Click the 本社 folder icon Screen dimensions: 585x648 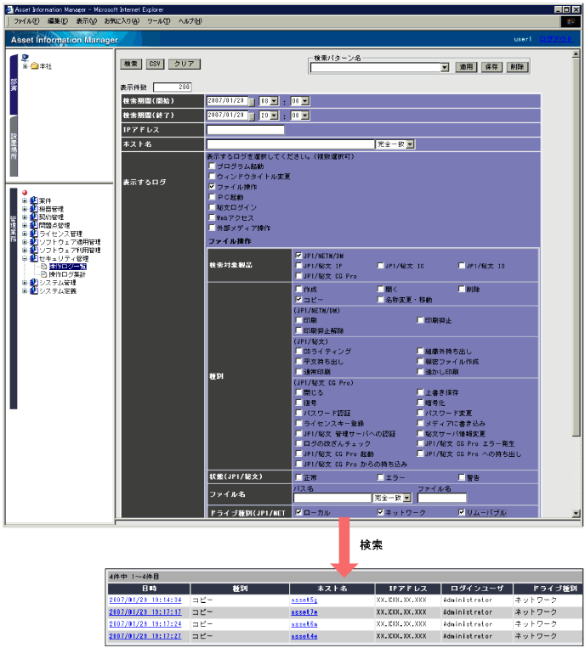pyautogui.click(x=35, y=66)
